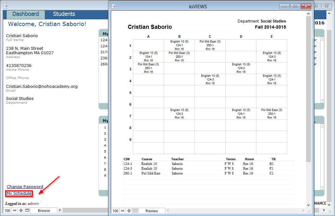Screen dimensions: 335x216
Task: Click the Dashboard window's top-left app icon
Action: (6, 6)
